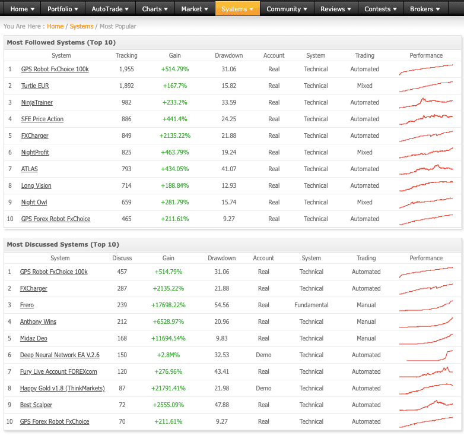Open FXCharger in Most Discussed list
The width and height of the screenshot is (464, 435).
[x=33, y=288]
